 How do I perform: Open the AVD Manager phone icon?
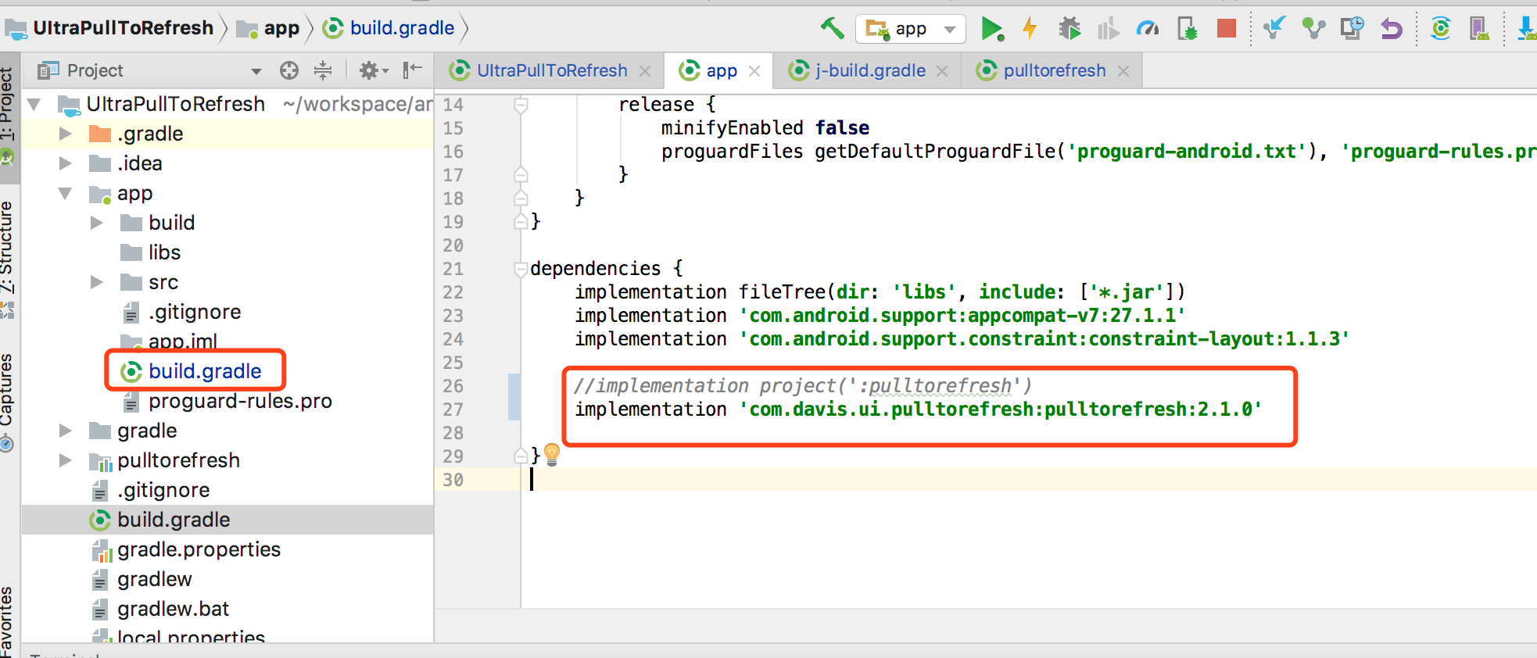1479,29
